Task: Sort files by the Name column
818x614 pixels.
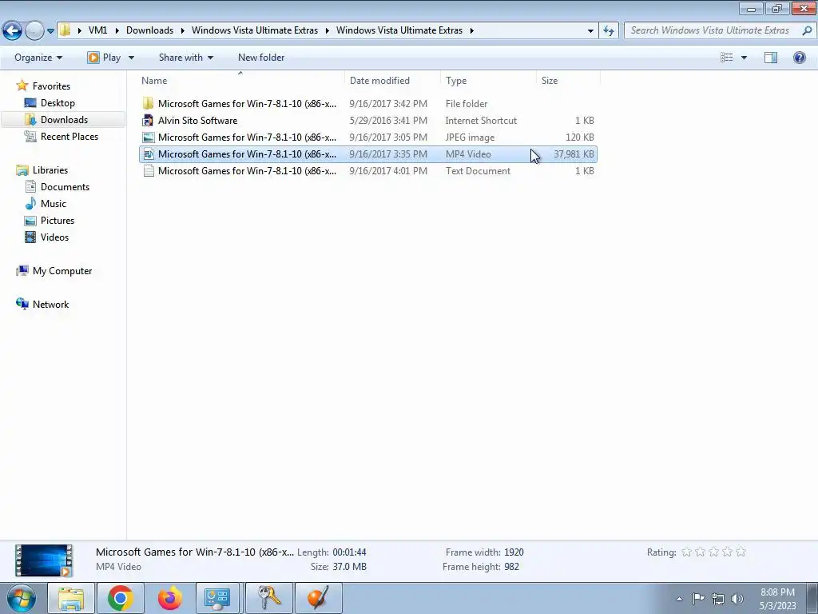Action: 241,81
